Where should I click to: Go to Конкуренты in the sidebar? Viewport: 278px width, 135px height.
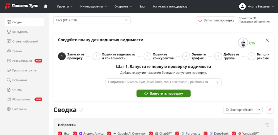click(20, 32)
